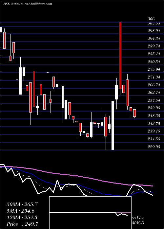The width and height of the screenshot is (164, 229).
Task: Click the 298.94 price axis label
Action: (154, 31)
